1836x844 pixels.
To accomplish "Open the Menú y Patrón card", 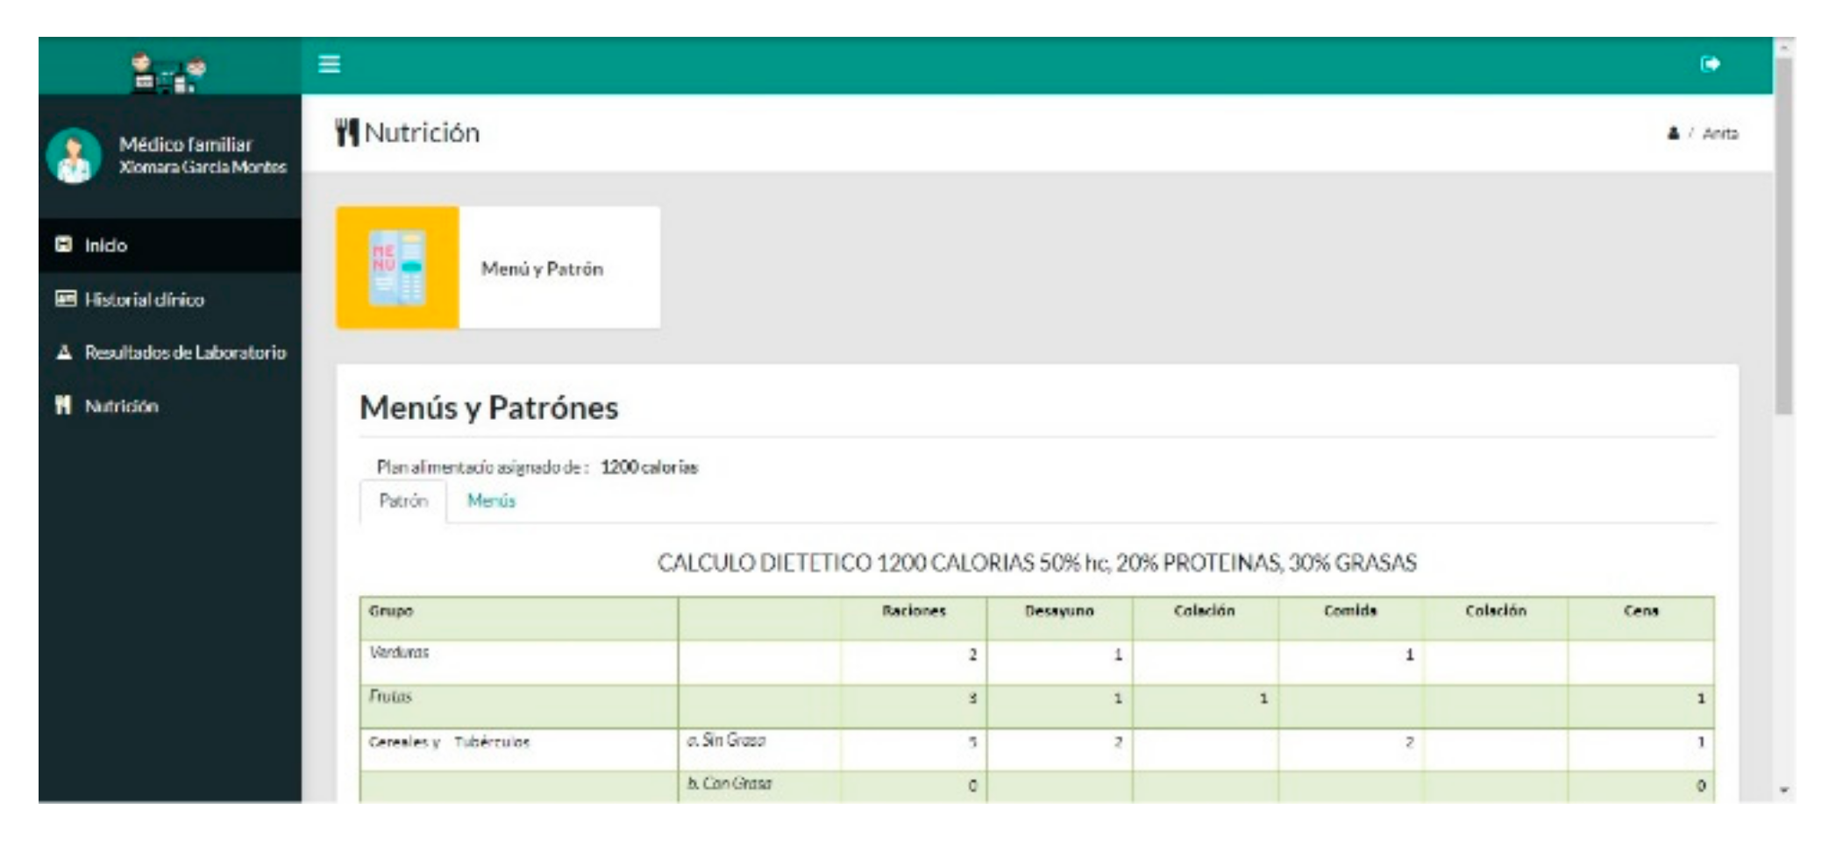I will 542,268.
